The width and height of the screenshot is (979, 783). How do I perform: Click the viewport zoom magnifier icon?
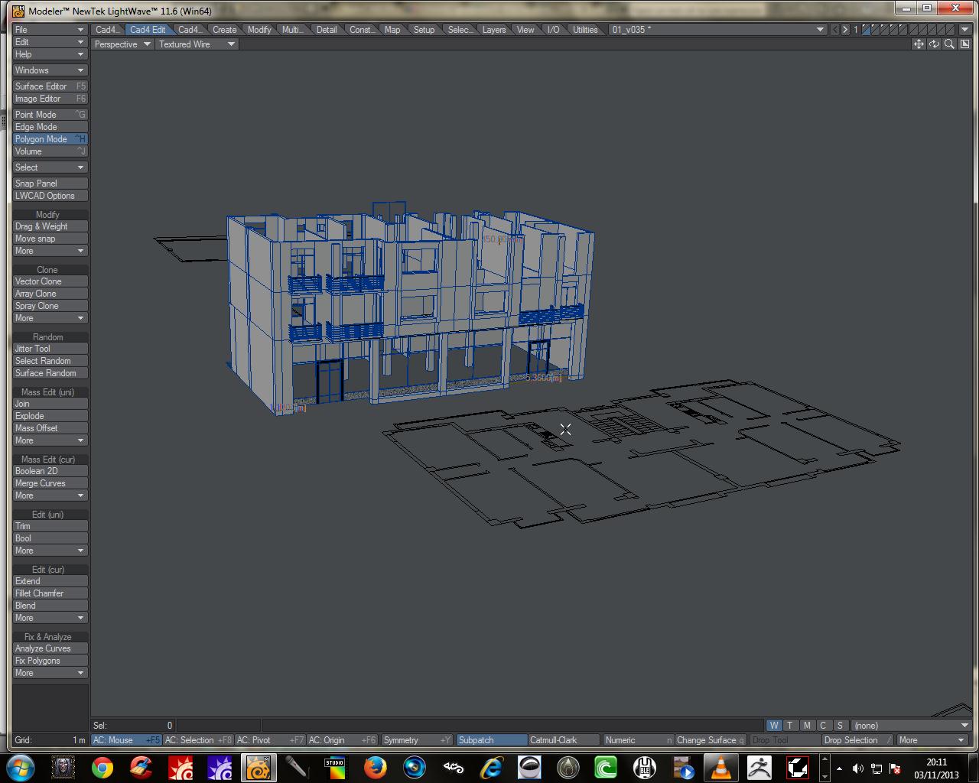(x=949, y=44)
